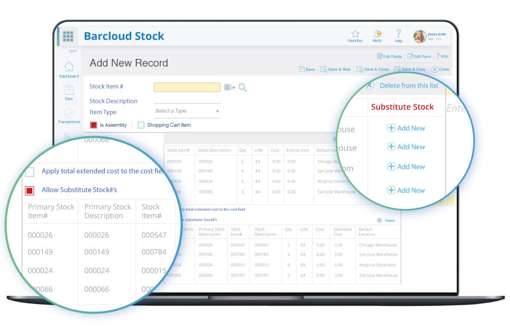This screenshot has height=328, width=510.
Task: Open Favorites star icon
Action: (x=355, y=34)
